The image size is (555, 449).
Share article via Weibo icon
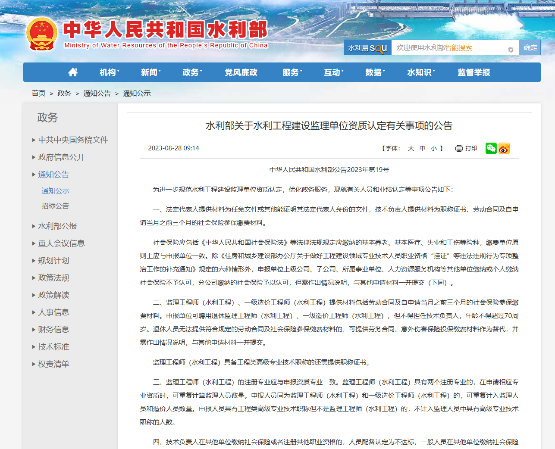(x=504, y=148)
